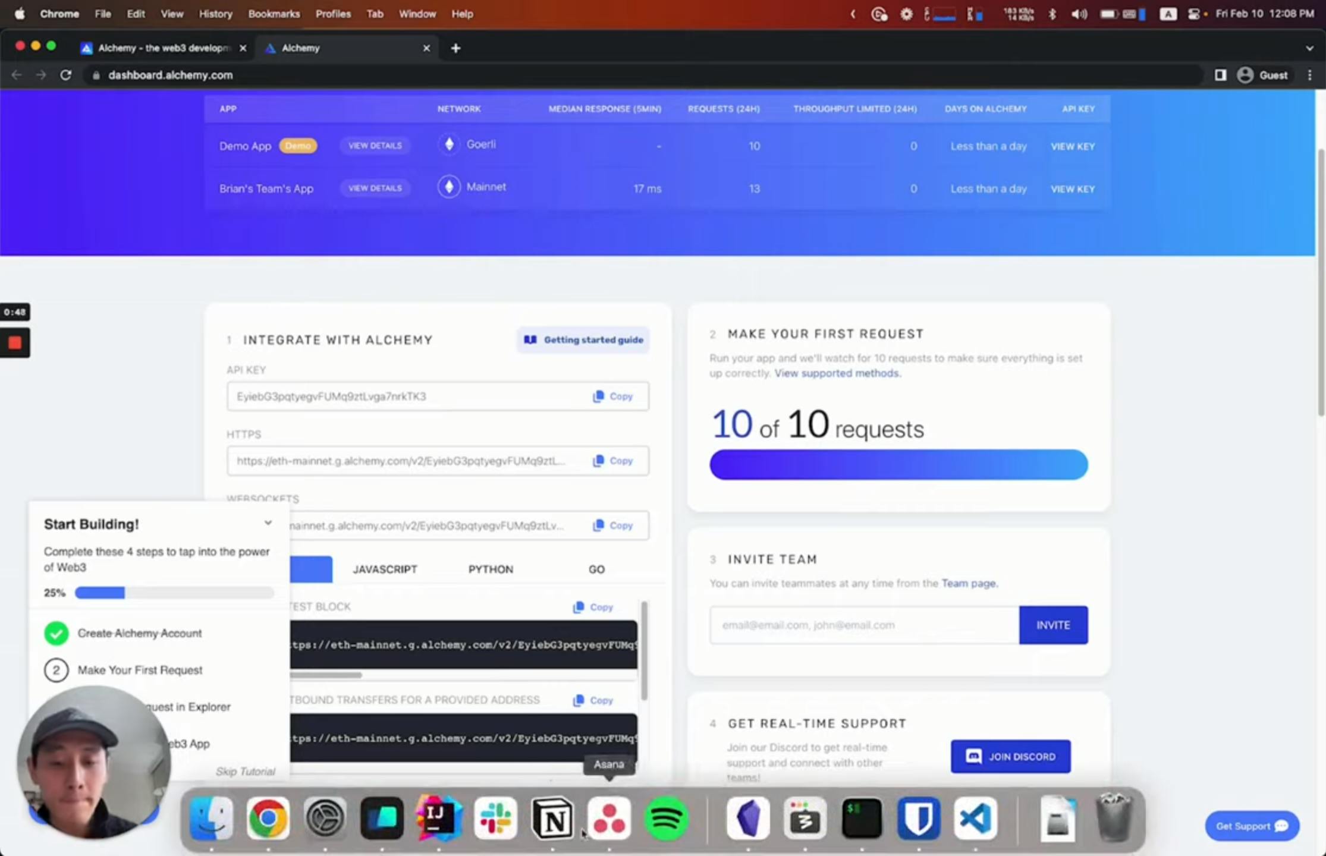Copy the latest block code snippet

point(593,607)
